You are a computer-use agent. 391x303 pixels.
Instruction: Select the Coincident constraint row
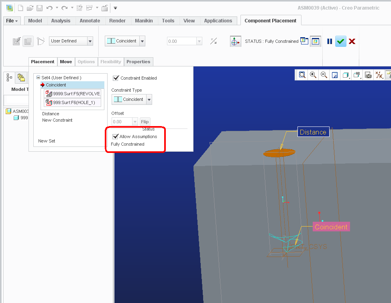[72, 85]
